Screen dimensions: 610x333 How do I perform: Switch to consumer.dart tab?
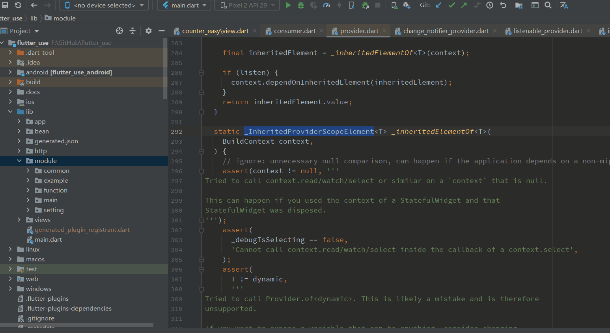click(295, 31)
